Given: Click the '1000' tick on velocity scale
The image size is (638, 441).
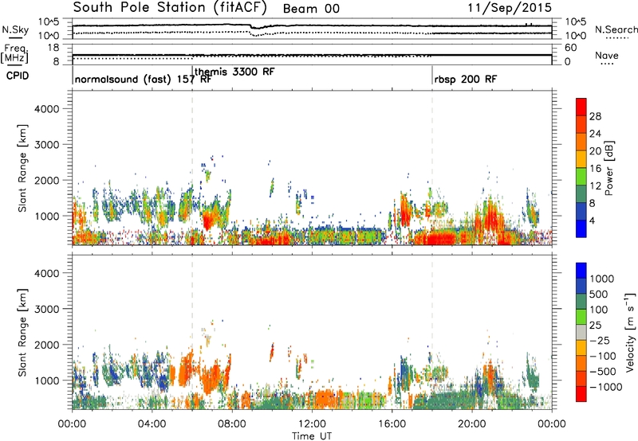Looking at the screenshot, I should [x=602, y=279].
